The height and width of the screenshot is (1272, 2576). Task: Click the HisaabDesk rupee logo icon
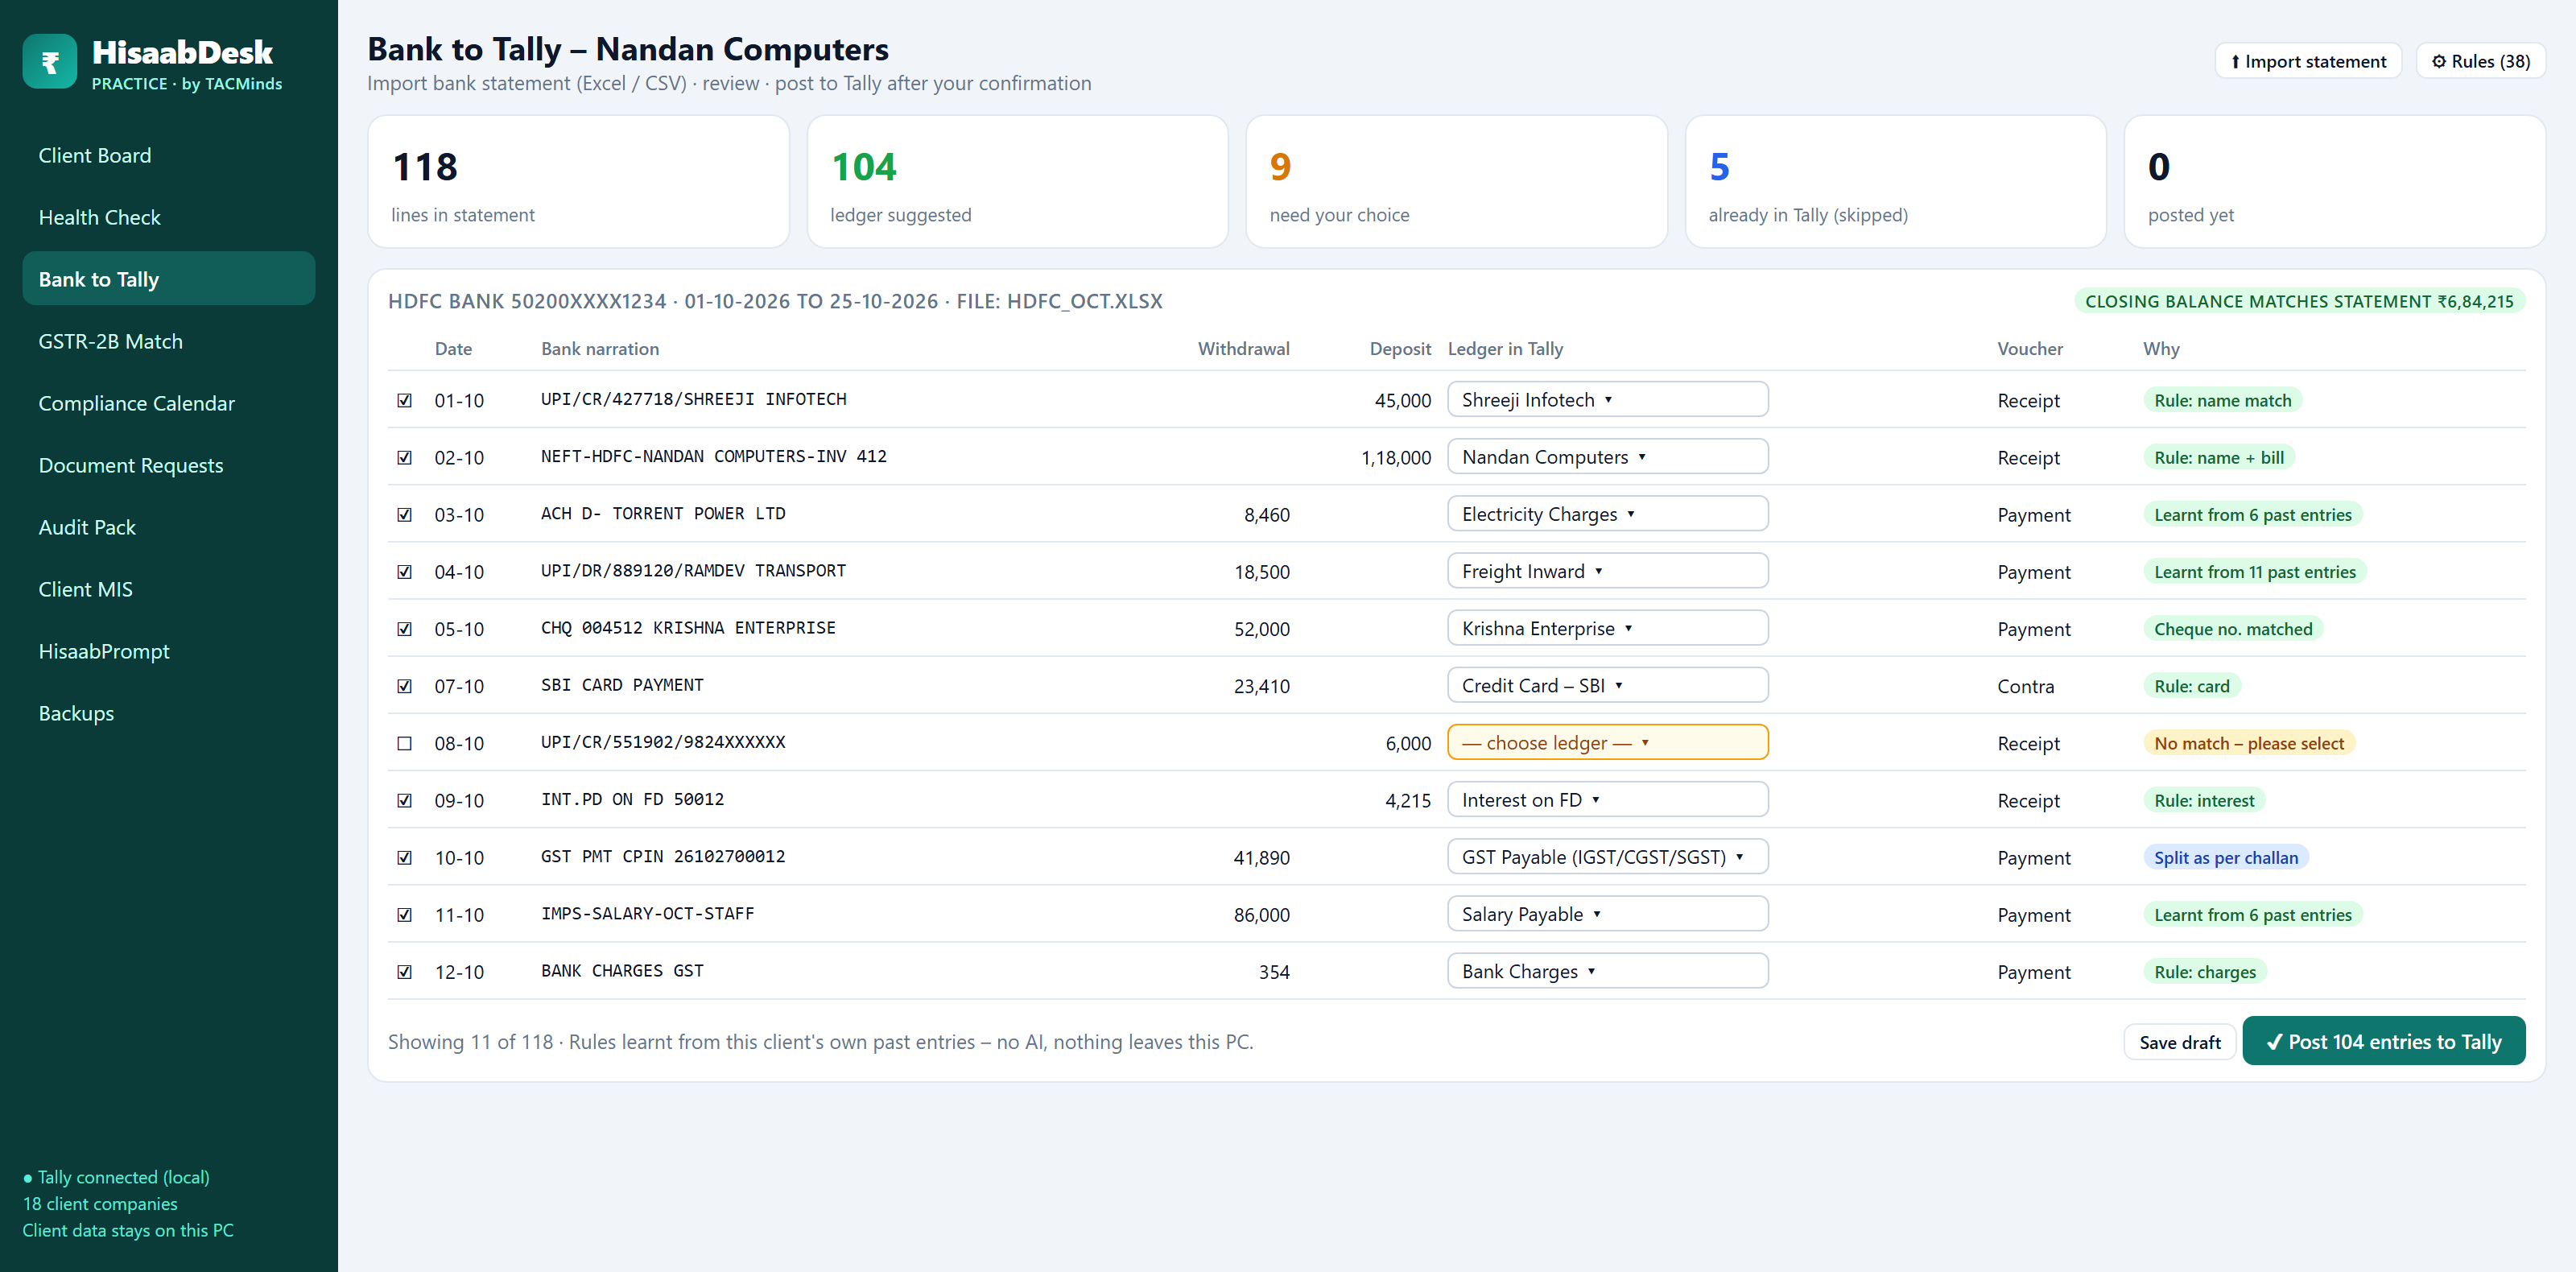point(50,62)
